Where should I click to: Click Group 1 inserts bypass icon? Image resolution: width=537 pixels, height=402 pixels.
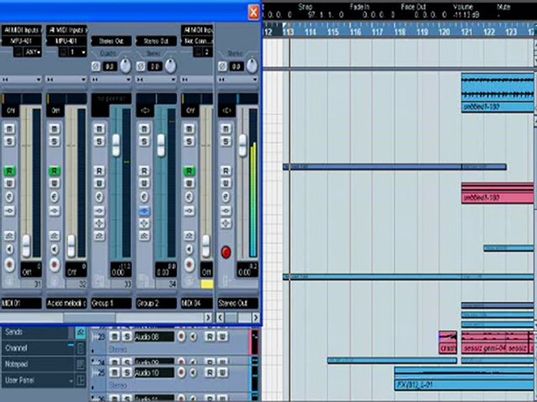100,210
